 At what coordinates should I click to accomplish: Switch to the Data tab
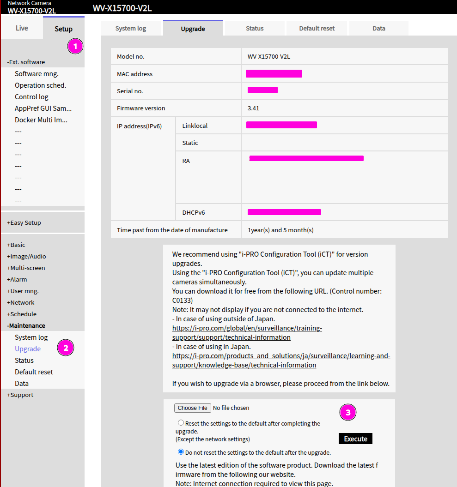tap(379, 28)
